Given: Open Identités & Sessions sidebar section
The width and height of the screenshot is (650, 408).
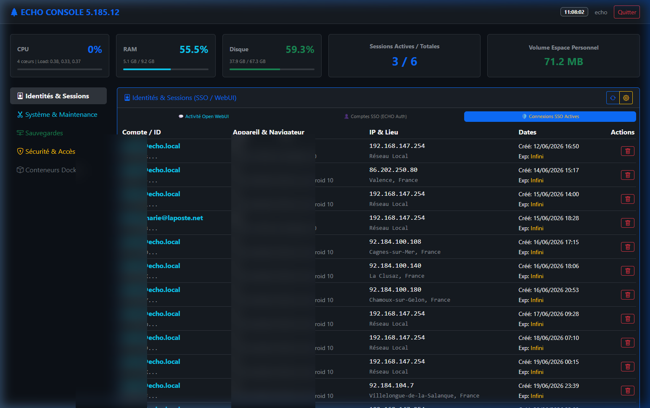Looking at the screenshot, I should click(x=58, y=96).
